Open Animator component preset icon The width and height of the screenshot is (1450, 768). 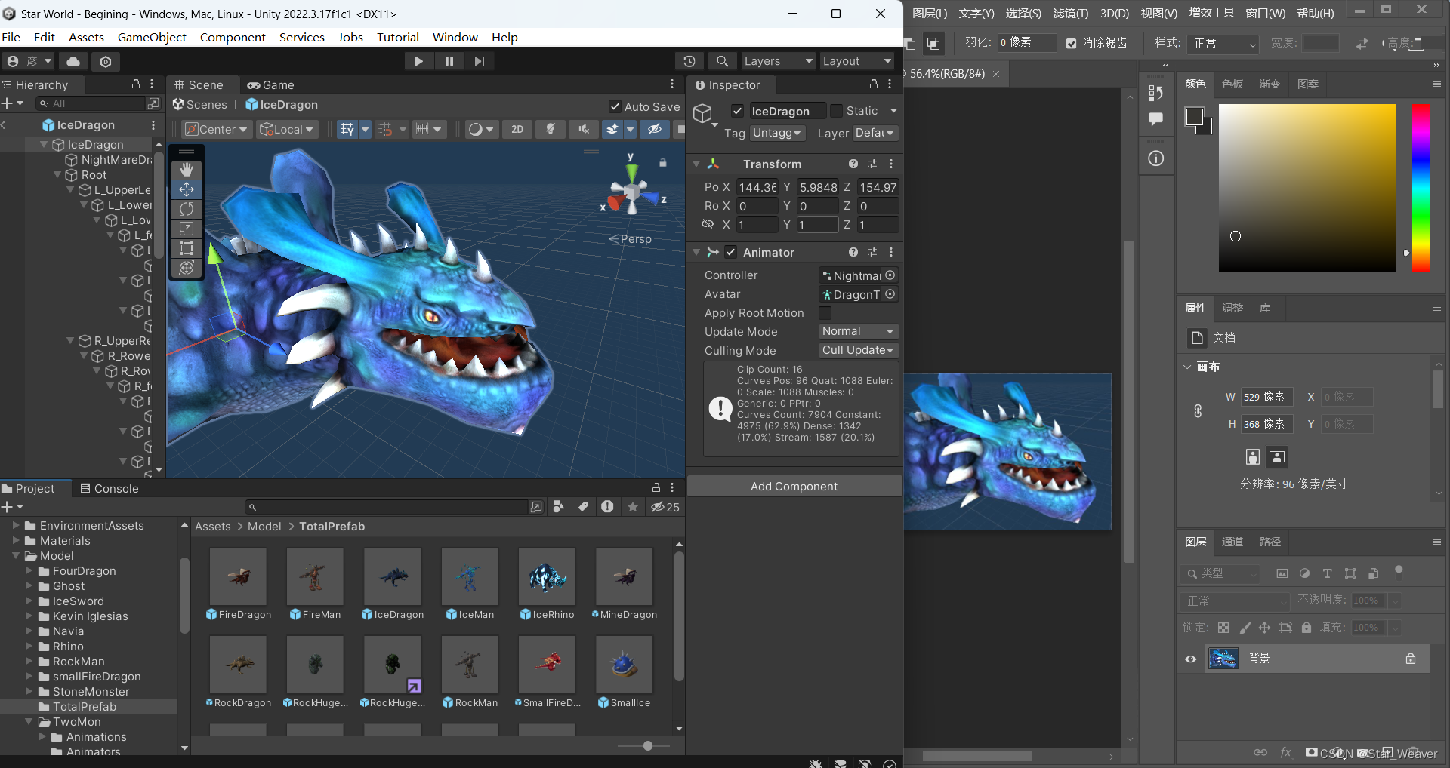872,252
